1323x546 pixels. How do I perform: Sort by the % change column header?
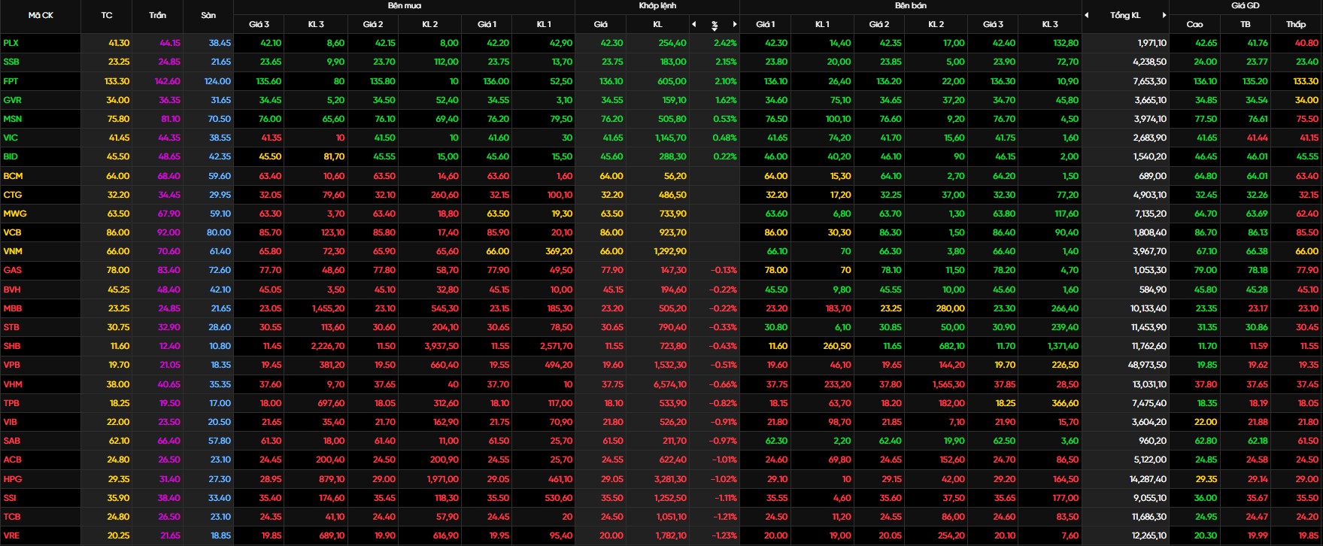[715, 25]
